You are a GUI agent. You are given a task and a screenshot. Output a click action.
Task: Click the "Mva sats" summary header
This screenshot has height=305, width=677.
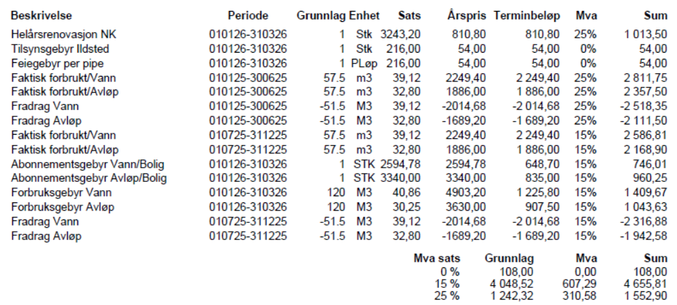tap(437, 258)
